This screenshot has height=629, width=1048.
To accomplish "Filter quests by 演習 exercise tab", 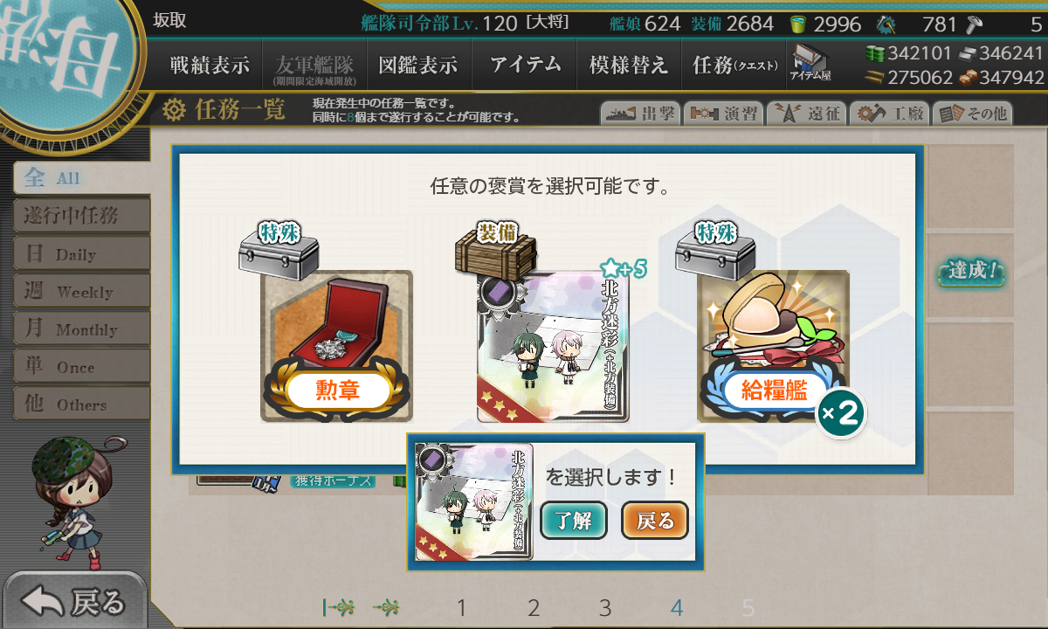I will [x=723, y=114].
